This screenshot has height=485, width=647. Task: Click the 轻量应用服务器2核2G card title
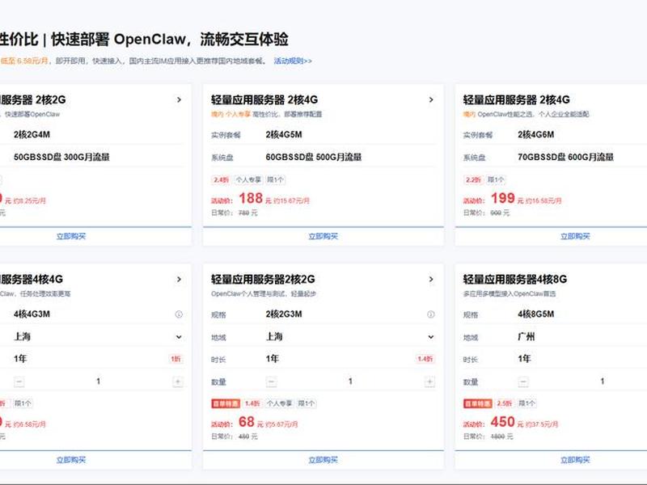(263, 280)
